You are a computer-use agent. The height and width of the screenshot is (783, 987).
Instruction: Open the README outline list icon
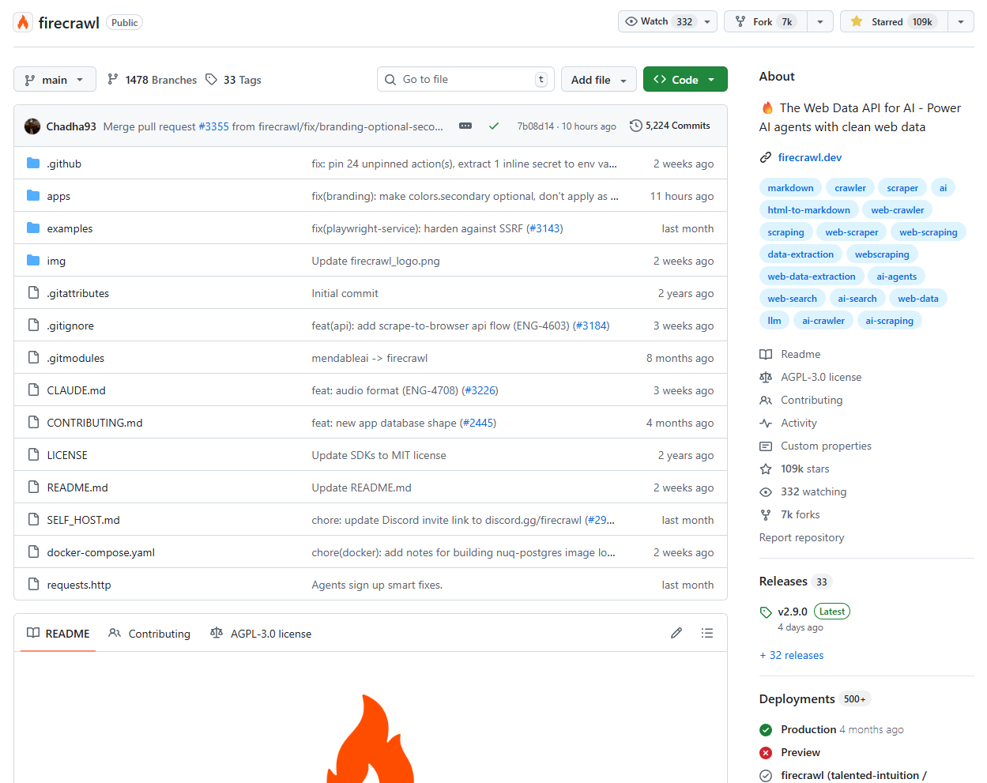pyautogui.click(x=707, y=633)
